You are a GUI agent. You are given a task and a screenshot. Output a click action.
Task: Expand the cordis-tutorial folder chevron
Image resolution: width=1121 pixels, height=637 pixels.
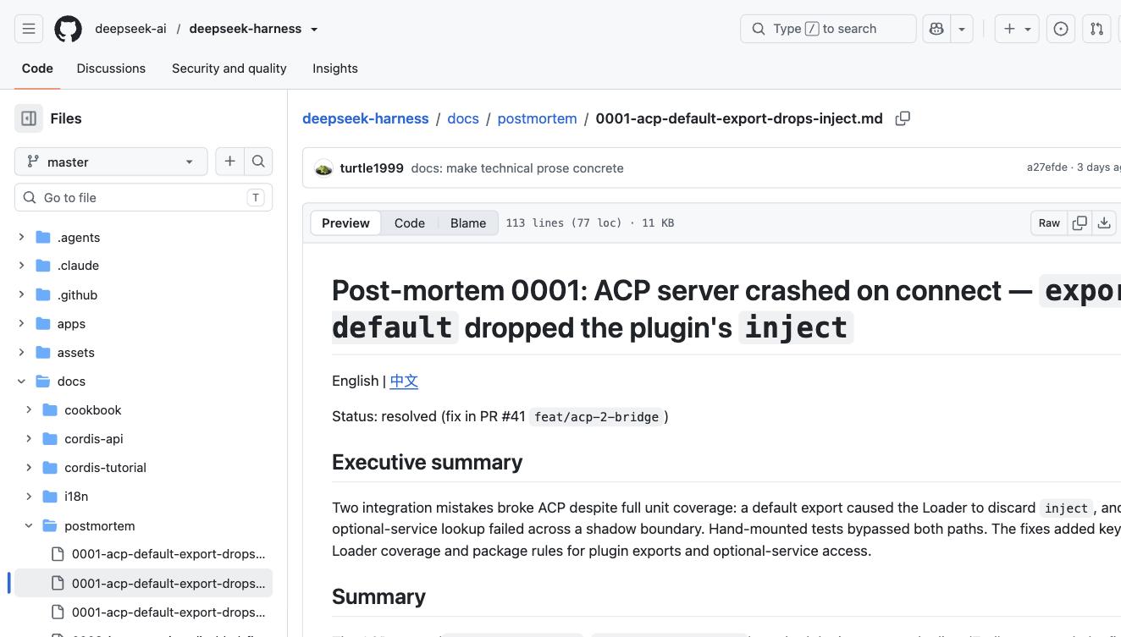tap(29, 468)
